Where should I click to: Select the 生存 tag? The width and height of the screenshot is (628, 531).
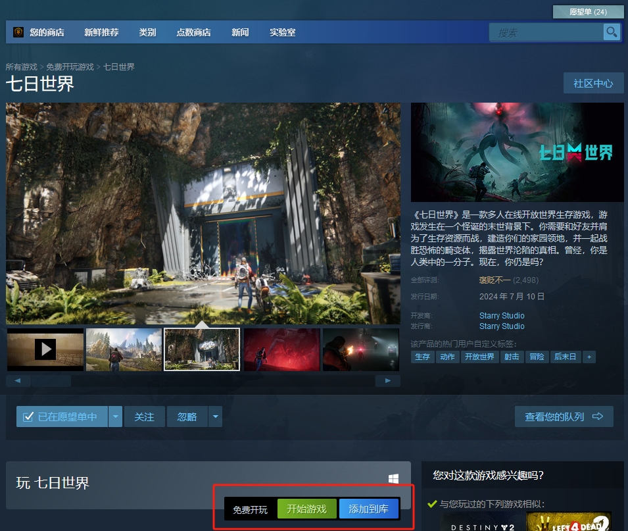click(423, 357)
